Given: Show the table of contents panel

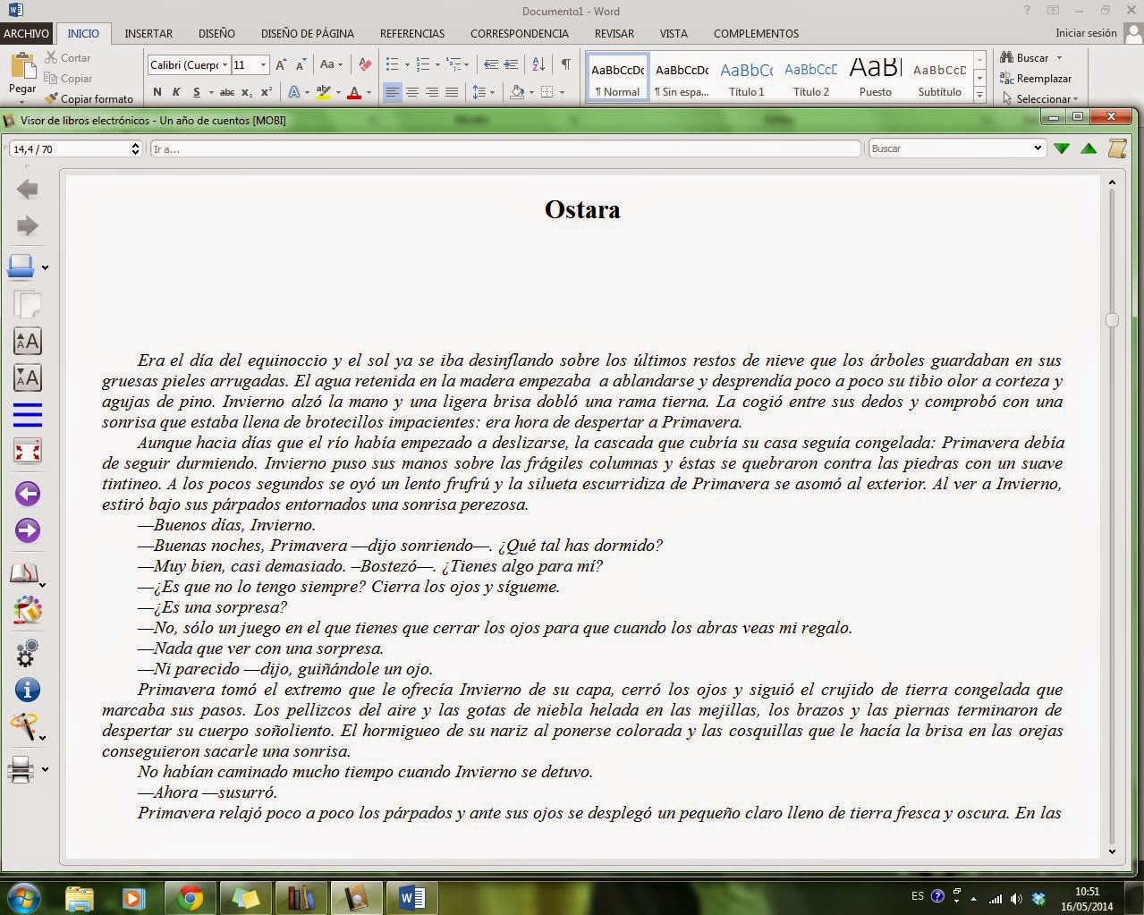Looking at the screenshot, I should pyautogui.click(x=28, y=414).
